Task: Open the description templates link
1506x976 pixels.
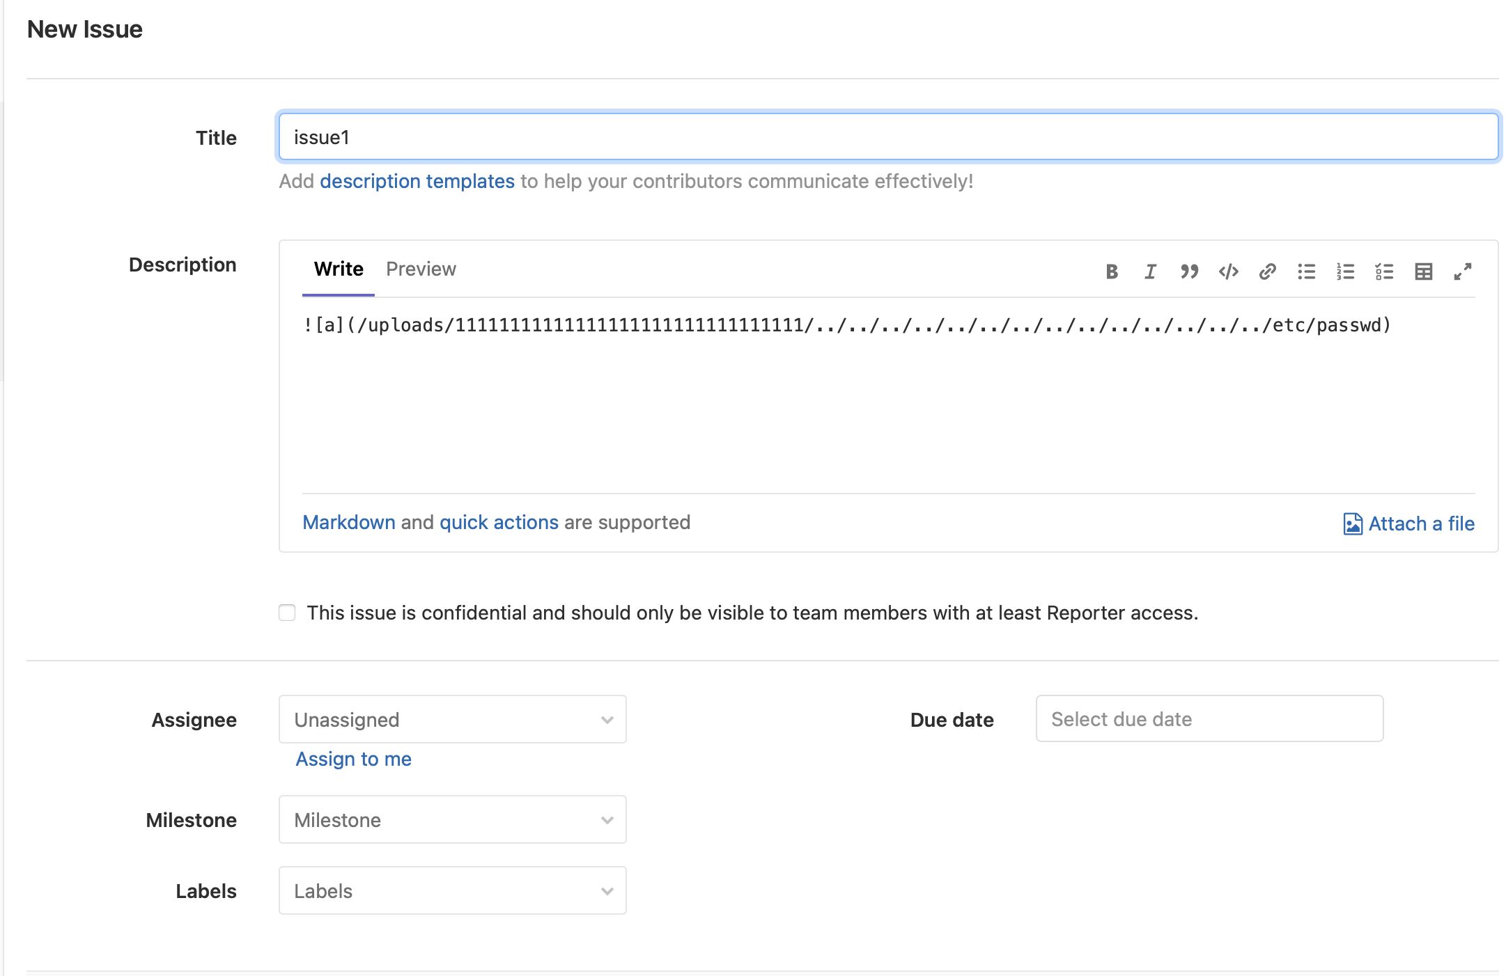Action: pos(417,181)
